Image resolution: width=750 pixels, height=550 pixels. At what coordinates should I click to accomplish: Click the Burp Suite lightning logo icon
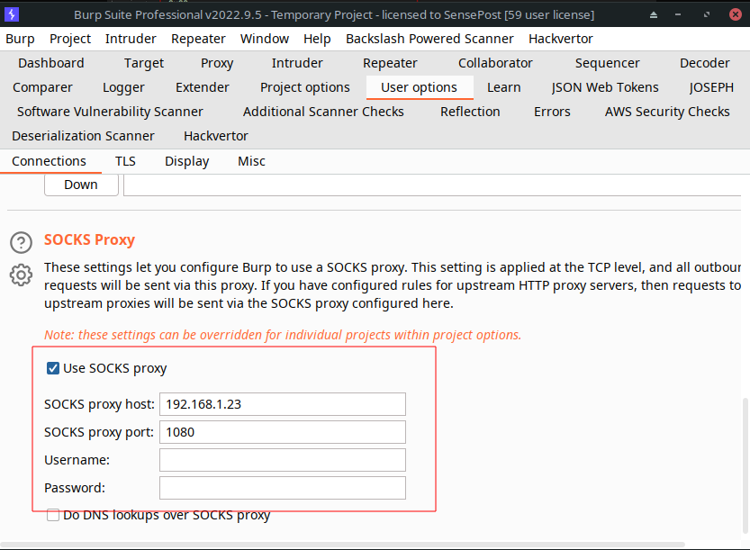click(13, 14)
